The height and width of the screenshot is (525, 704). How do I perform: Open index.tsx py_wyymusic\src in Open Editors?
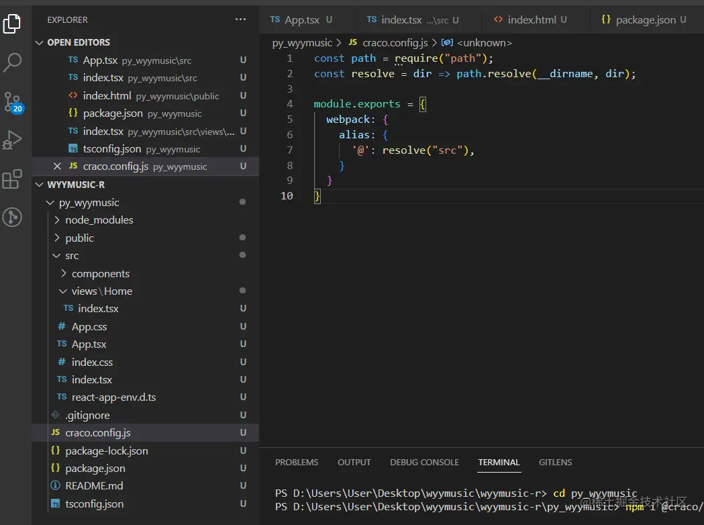point(146,78)
